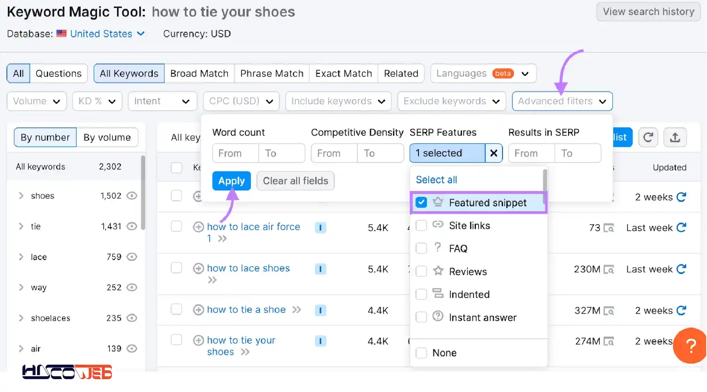707x392 pixels.
Task: Expand the shoes keyword group
Action: click(x=21, y=196)
